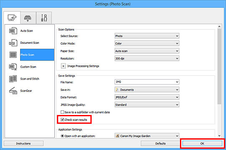
Task: Click the Photo Scan icon
Action: click(x=13, y=55)
